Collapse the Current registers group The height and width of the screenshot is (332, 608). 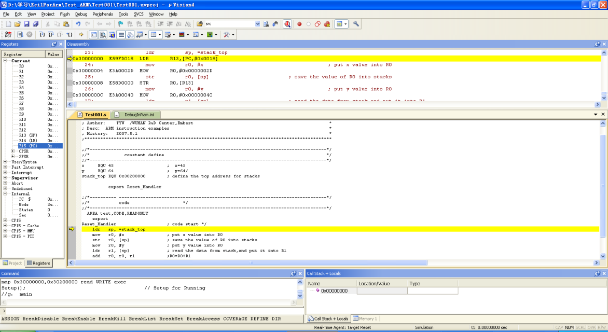[6, 61]
